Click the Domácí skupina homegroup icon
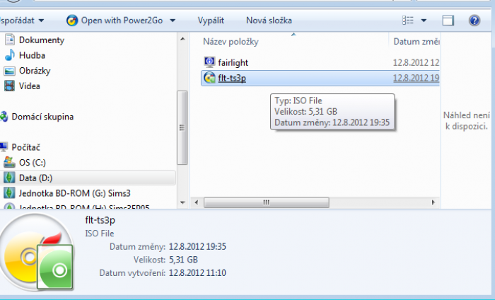This screenshot has width=495, height=300. [x=4, y=117]
